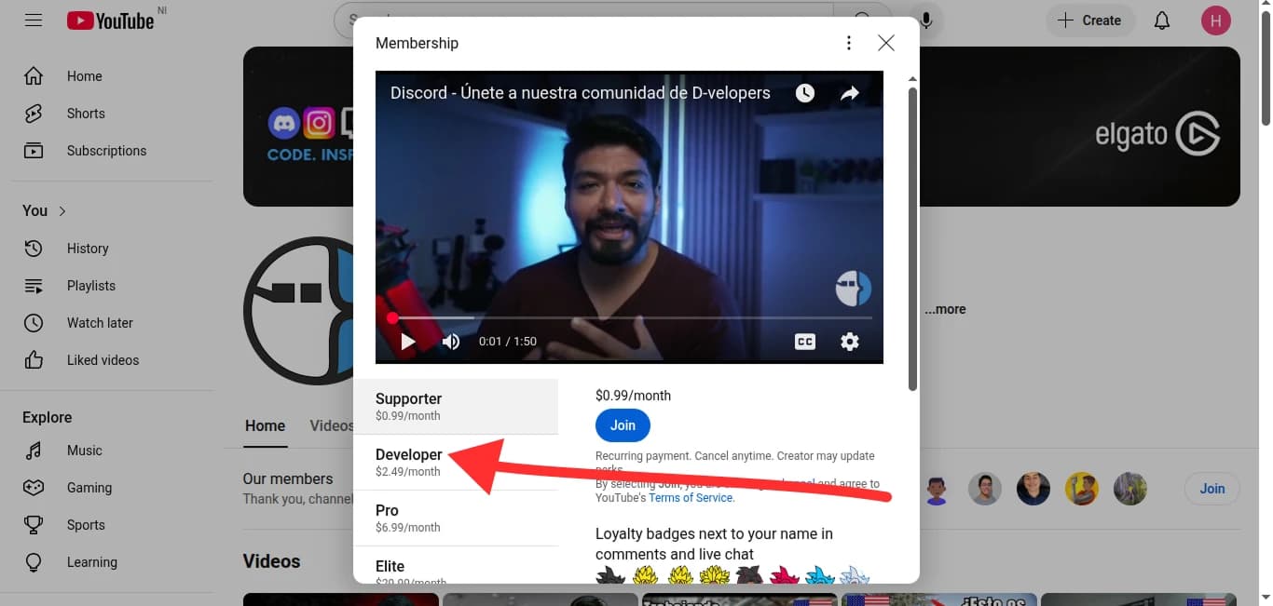1273x606 pixels.
Task: Click the video Watch later clock icon
Action: click(x=805, y=93)
